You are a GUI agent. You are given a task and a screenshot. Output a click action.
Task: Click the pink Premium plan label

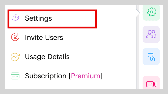pyautogui.click(x=86, y=76)
